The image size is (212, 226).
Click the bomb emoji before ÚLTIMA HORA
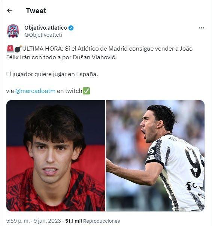coord(18,49)
